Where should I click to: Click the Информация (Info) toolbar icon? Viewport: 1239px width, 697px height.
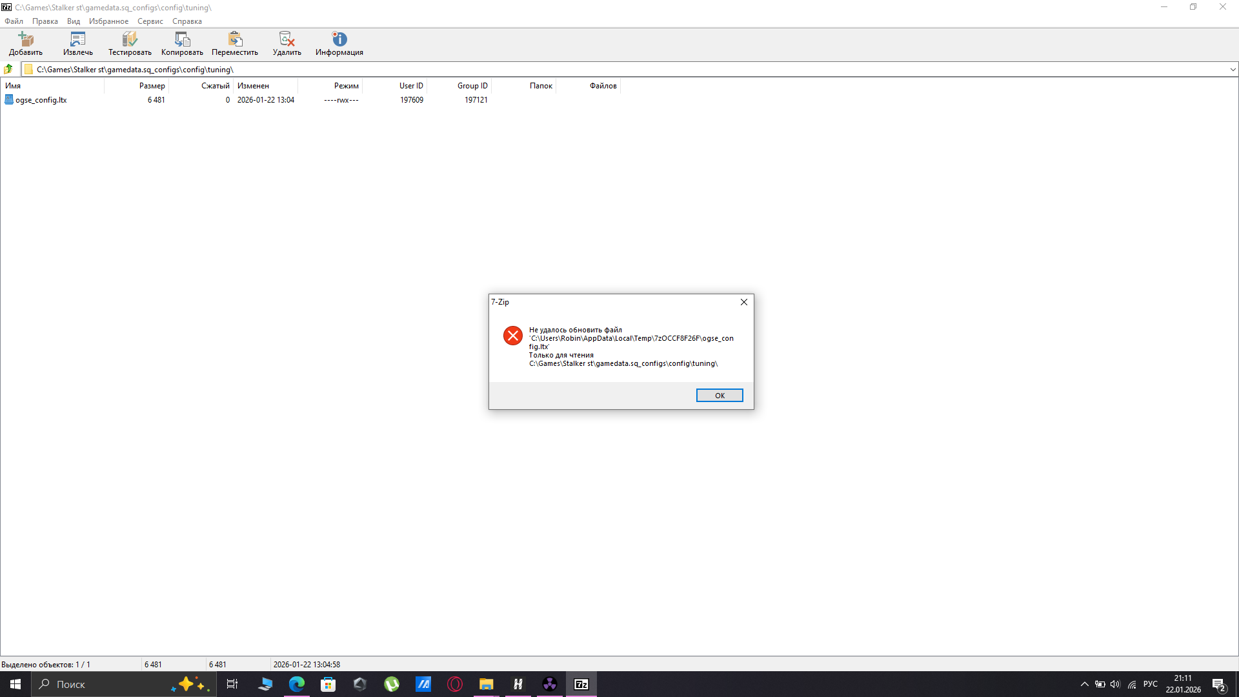[x=339, y=39]
